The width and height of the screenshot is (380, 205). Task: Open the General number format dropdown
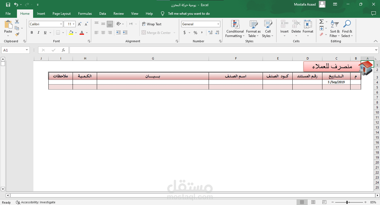point(218,24)
